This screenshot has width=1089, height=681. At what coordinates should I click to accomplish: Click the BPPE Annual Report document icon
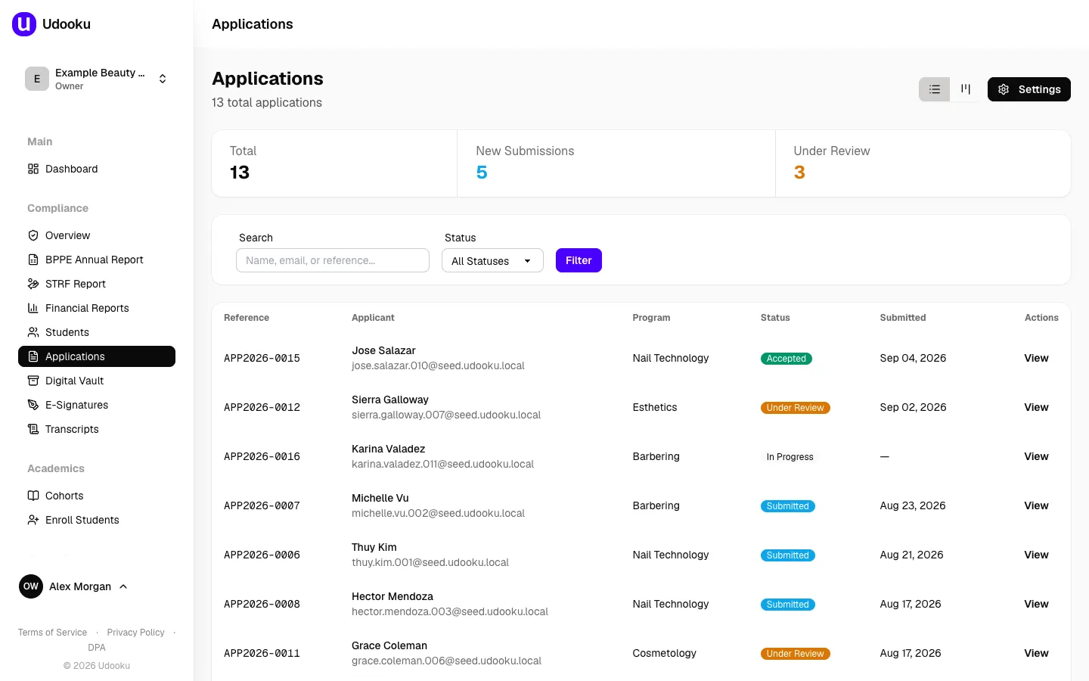(33, 260)
